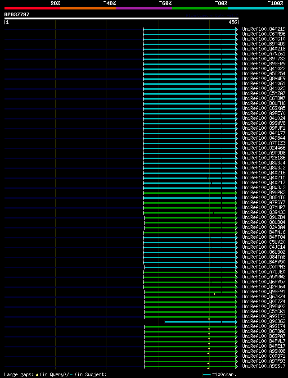The height and width of the screenshot is (378, 288).
Task: Select label UniRef100_Q6ZKZ4
Action: pos(264,297)
